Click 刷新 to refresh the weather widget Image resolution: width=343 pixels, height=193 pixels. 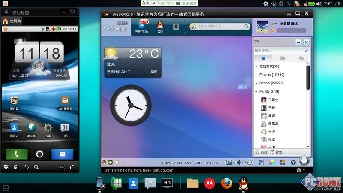tap(154, 72)
